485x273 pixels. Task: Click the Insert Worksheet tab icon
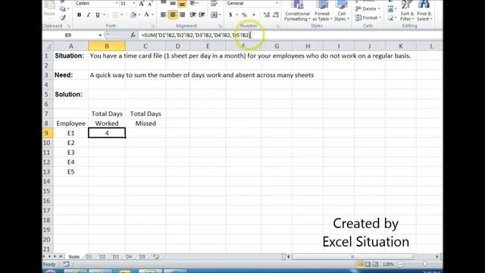[x=156, y=256]
